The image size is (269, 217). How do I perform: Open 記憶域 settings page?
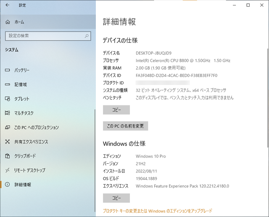click(x=47, y=84)
